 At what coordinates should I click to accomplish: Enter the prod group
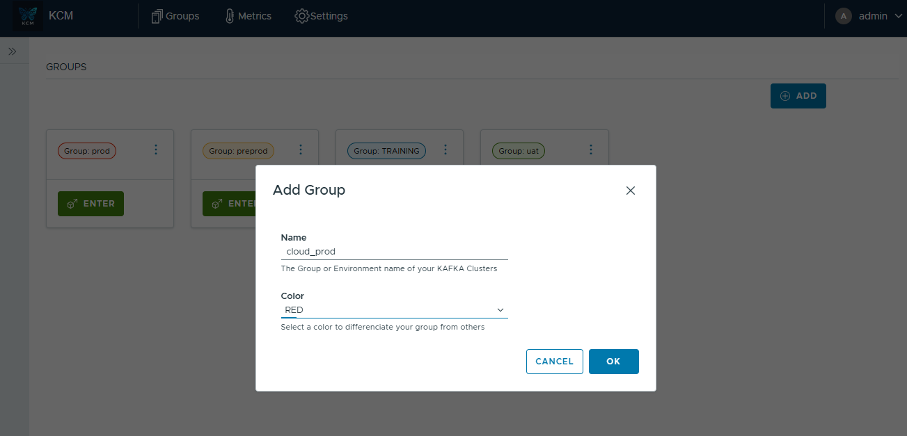(x=90, y=204)
